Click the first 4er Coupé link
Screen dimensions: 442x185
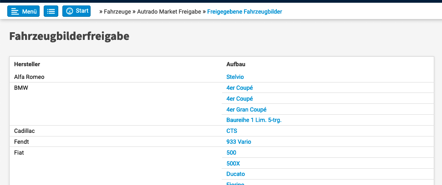tap(239, 88)
